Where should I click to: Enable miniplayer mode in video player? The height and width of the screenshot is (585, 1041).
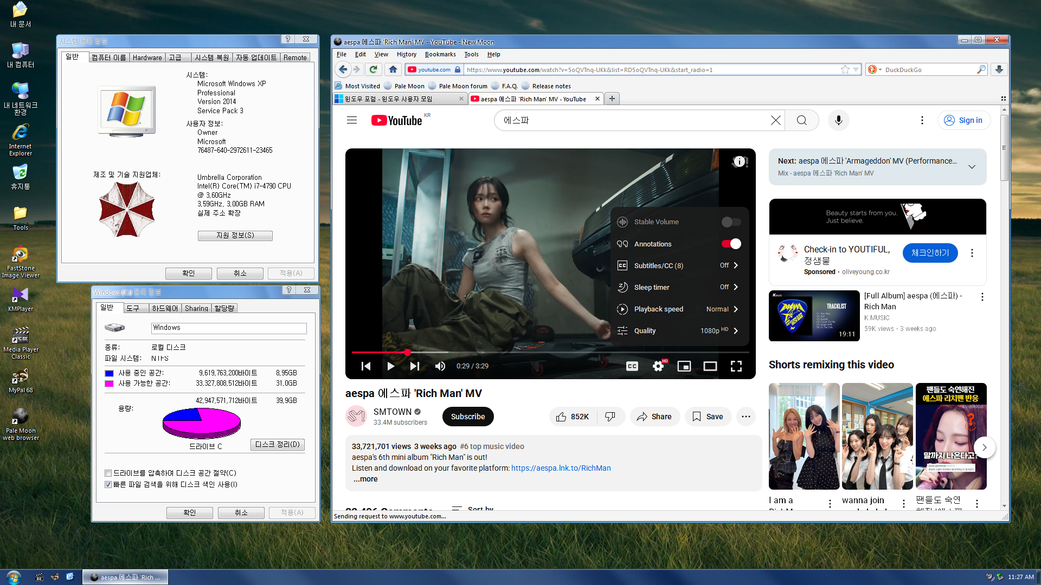(684, 366)
